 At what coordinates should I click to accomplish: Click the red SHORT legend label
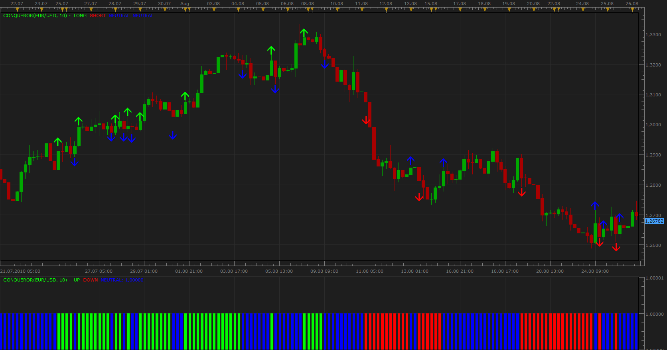pyautogui.click(x=98, y=16)
